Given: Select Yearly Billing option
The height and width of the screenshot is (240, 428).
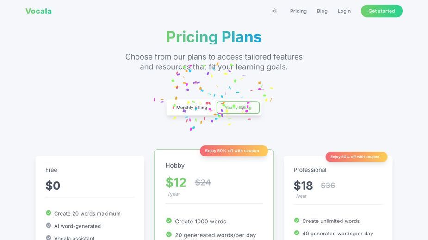Looking at the screenshot, I should [x=238, y=108].
